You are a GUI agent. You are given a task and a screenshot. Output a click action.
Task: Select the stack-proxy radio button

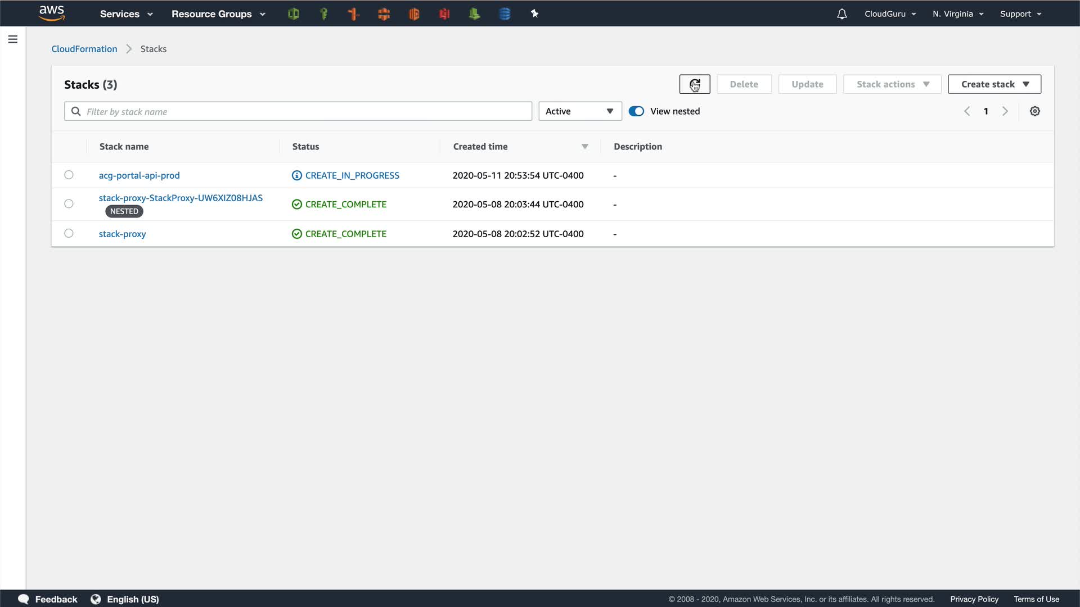coord(69,233)
